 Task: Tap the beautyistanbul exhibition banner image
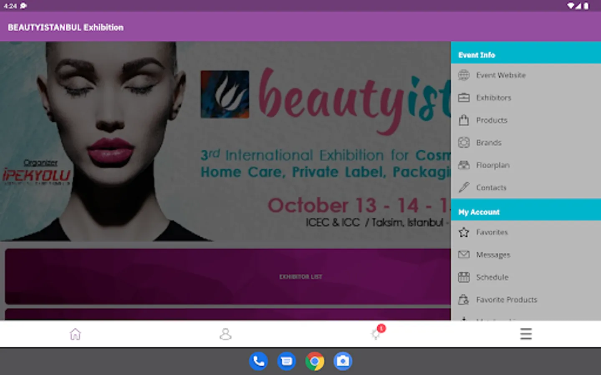coord(225,141)
